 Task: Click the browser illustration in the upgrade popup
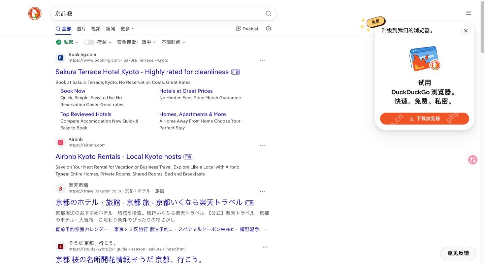pyautogui.click(x=424, y=59)
